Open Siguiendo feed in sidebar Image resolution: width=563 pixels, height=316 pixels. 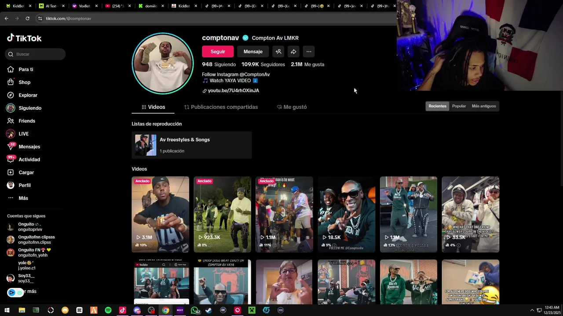24,108
